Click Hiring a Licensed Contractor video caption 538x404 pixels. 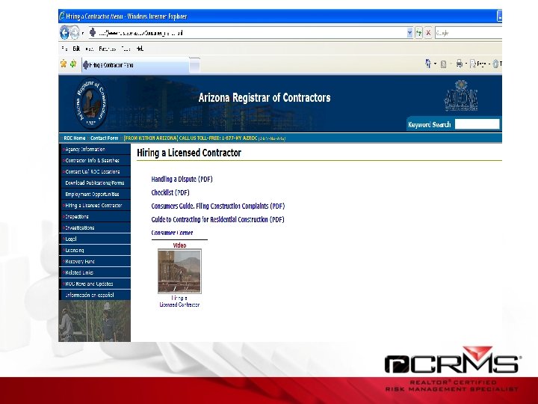click(x=179, y=302)
